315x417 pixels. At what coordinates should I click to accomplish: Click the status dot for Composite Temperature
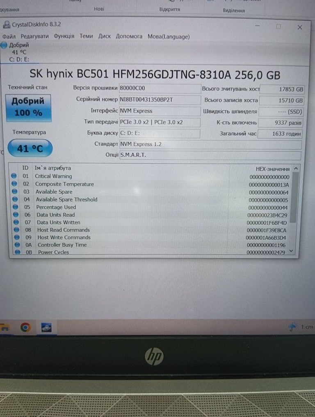14,183
